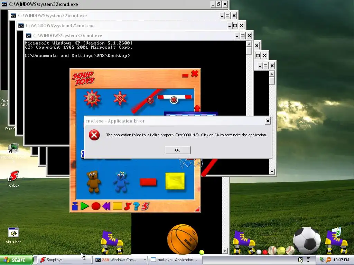Open the language bar options down arrow
This screenshot has width=354, height=265.
click(308, 262)
